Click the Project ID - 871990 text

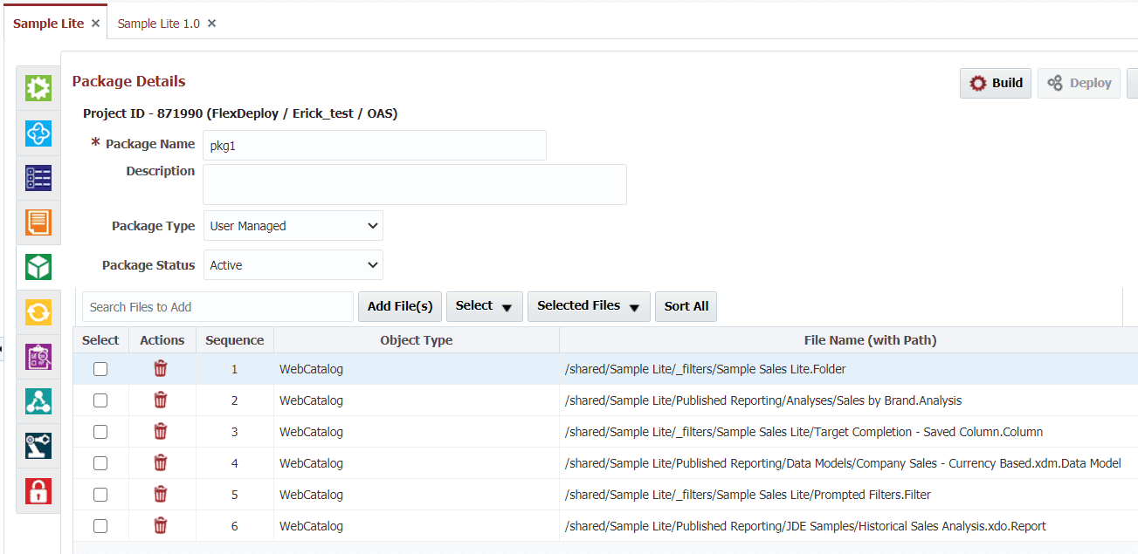[x=240, y=113]
